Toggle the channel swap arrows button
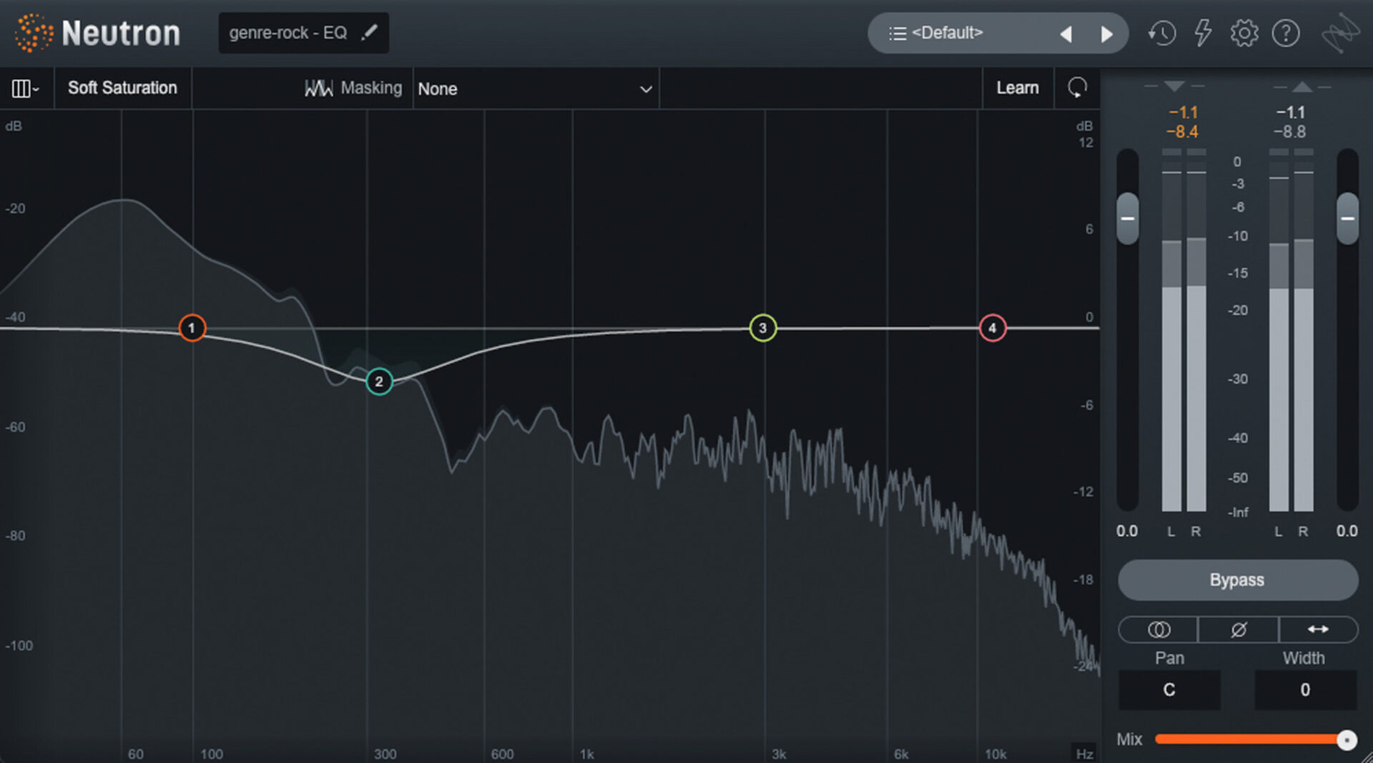 [1319, 630]
